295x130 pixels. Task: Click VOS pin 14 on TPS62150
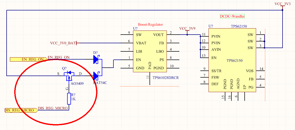coord(260,71)
